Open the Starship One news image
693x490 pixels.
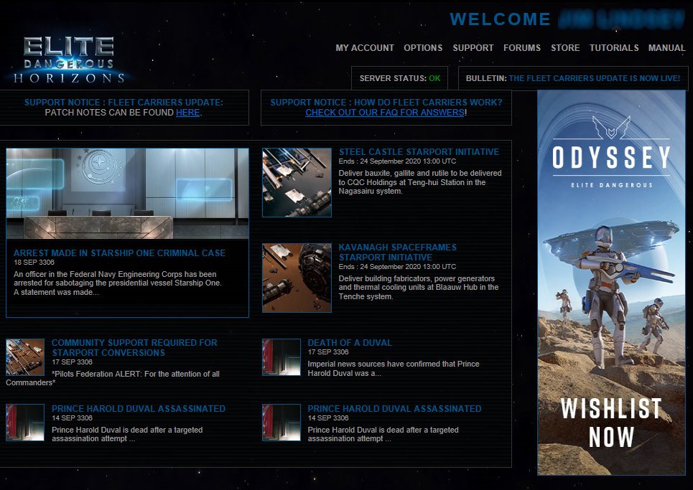point(127,194)
